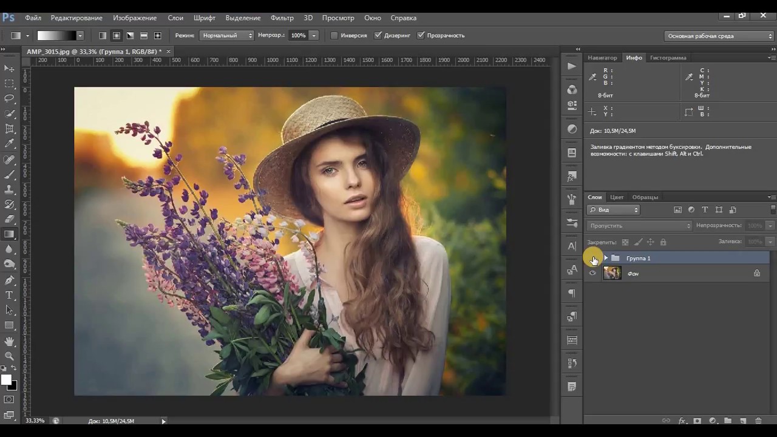The image size is (777, 437).
Task: Select the Horizontal Type tool
Action: pyautogui.click(x=9, y=295)
